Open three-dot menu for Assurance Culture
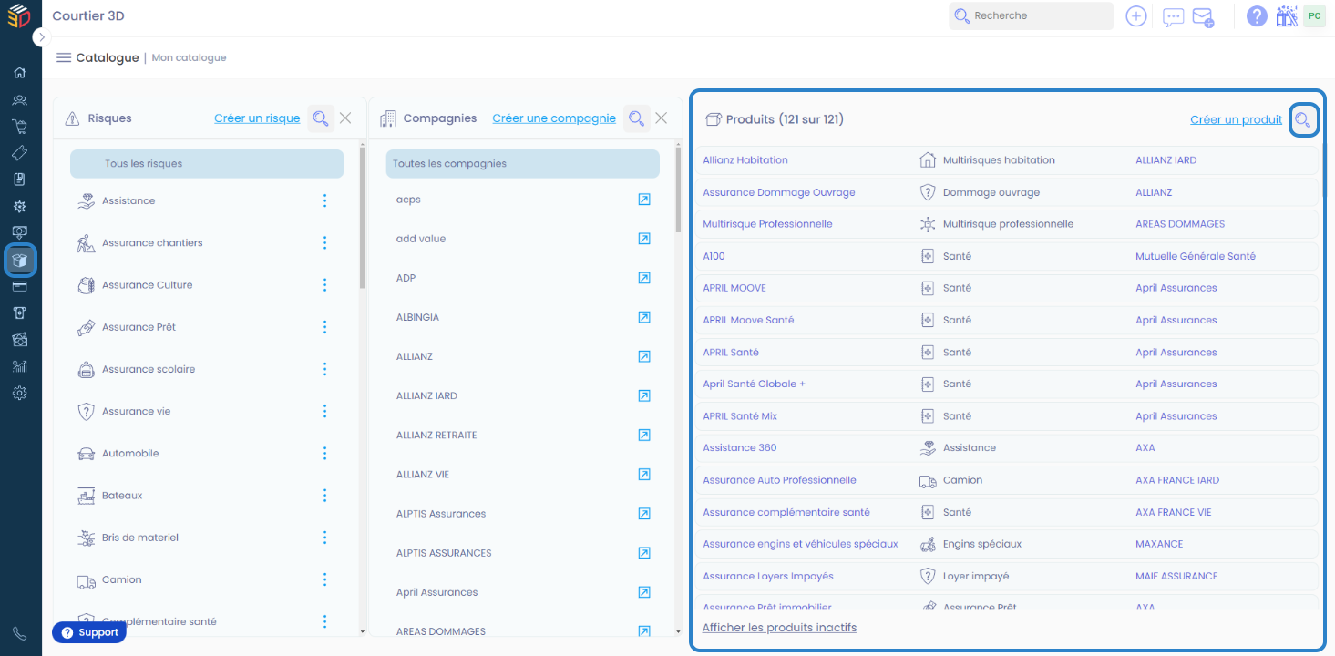The image size is (1335, 656). pyautogui.click(x=325, y=285)
